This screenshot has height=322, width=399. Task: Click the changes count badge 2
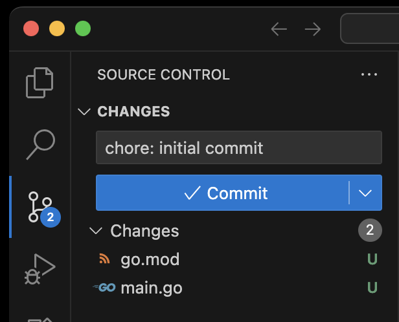(370, 230)
